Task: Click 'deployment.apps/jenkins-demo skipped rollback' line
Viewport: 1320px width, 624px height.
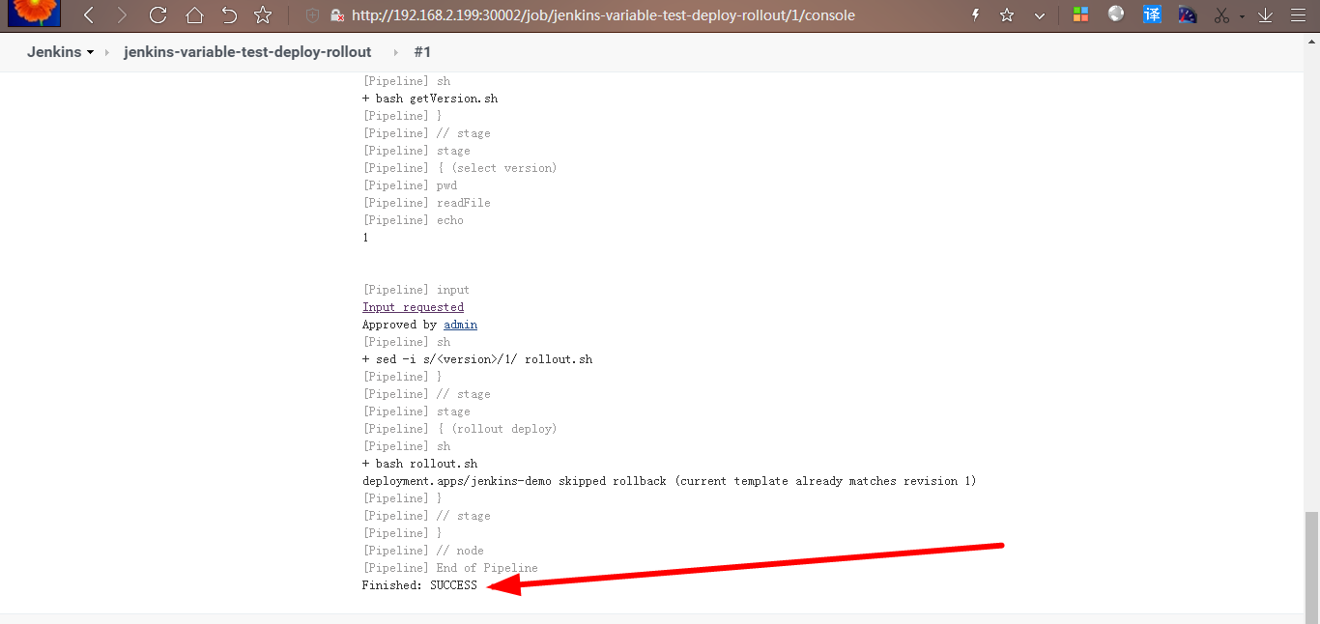Action: [669, 481]
